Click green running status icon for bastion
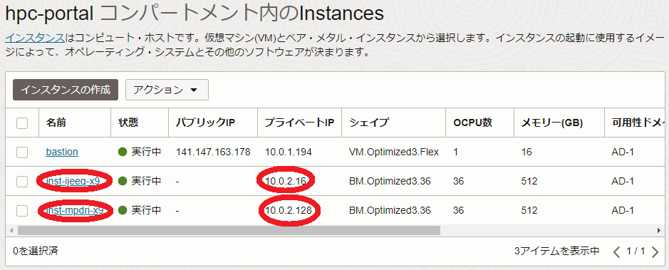Screen dimensions: 669x270 (x=123, y=152)
